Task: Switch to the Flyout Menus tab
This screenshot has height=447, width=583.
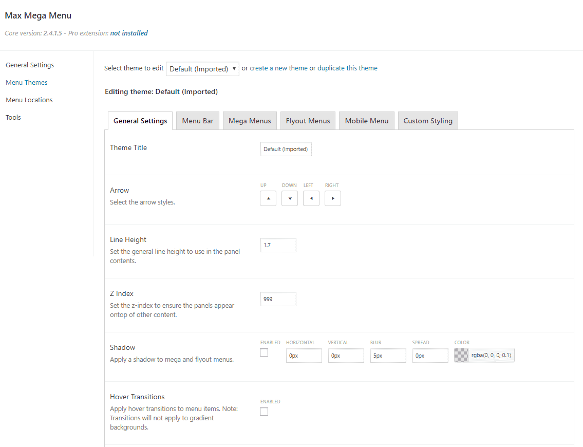Action: [x=308, y=121]
